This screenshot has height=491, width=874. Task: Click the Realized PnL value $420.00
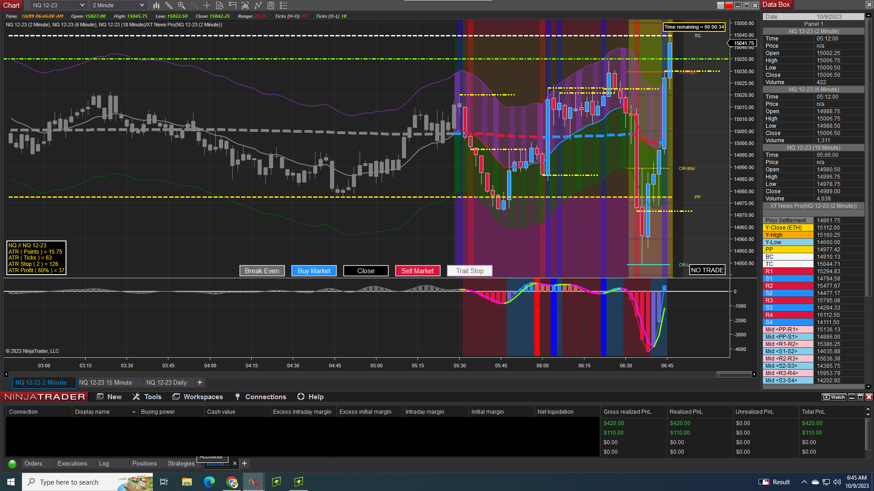tap(680, 423)
